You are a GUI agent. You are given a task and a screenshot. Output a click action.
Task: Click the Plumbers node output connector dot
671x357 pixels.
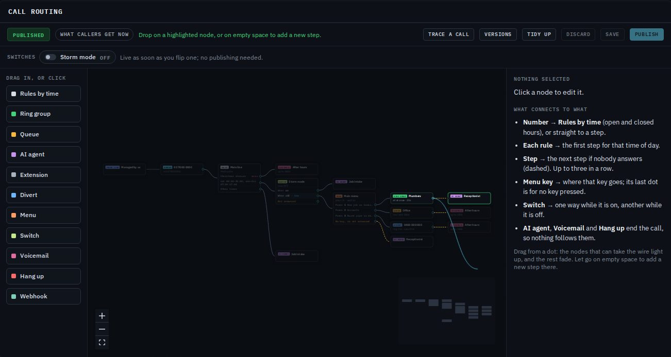click(x=433, y=198)
